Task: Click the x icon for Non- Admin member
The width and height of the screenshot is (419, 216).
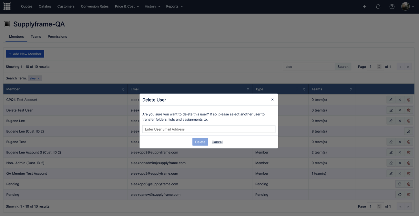Action: pos(400,163)
